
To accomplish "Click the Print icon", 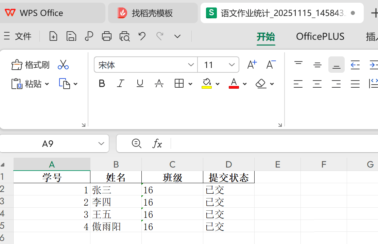I will coord(107,36).
